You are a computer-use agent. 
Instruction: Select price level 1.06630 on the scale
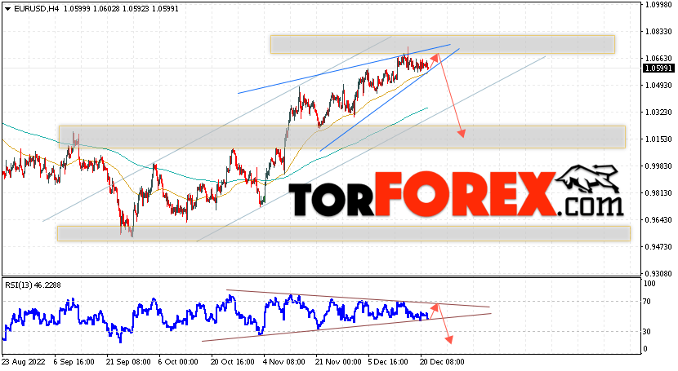click(658, 58)
